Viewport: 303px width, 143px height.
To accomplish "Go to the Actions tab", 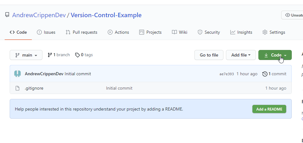I will point(118,32).
